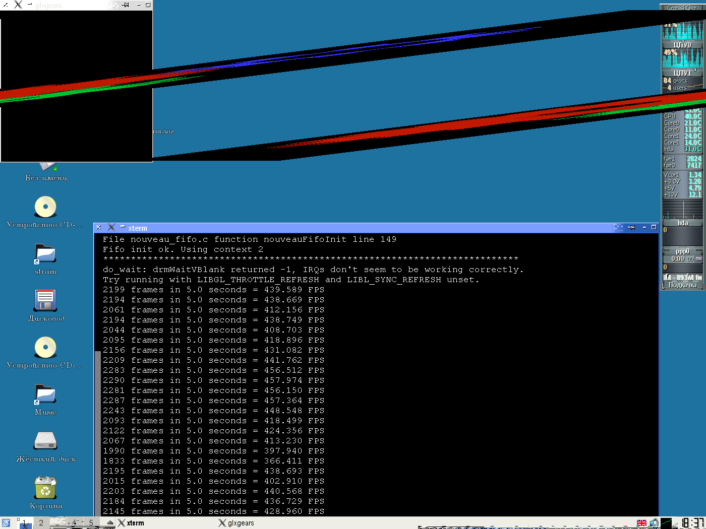The height and width of the screenshot is (529, 706).
Task: Open the Корзина trash icon
Action: [45, 488]
